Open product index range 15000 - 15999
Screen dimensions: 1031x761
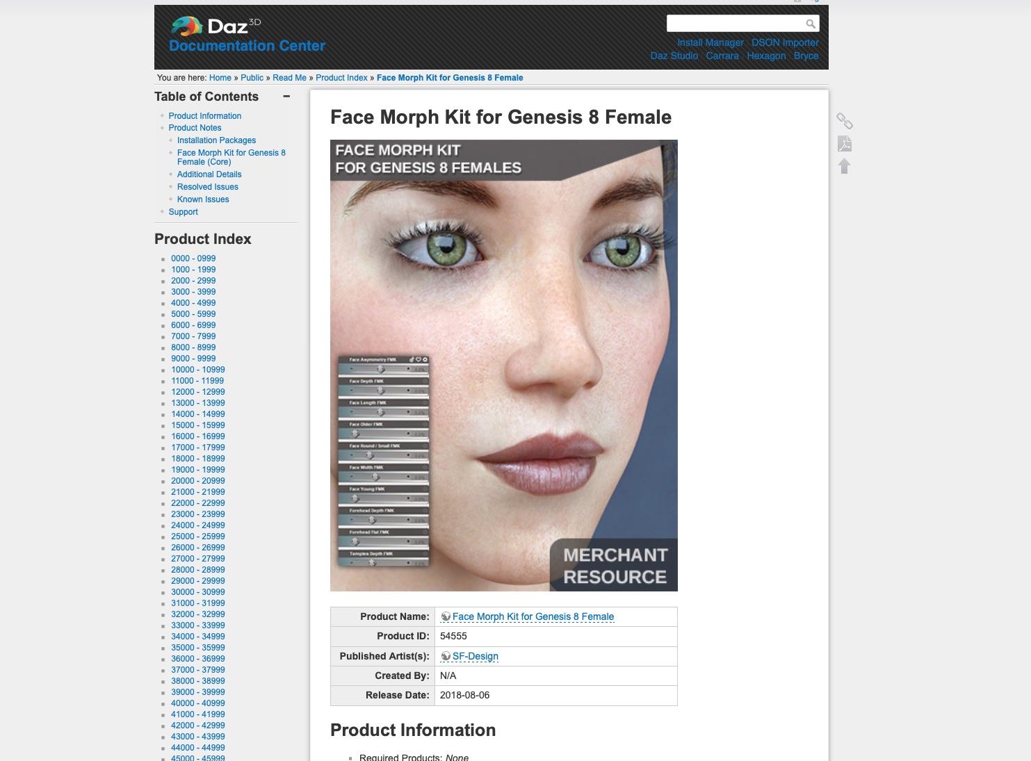click(198, 425)
